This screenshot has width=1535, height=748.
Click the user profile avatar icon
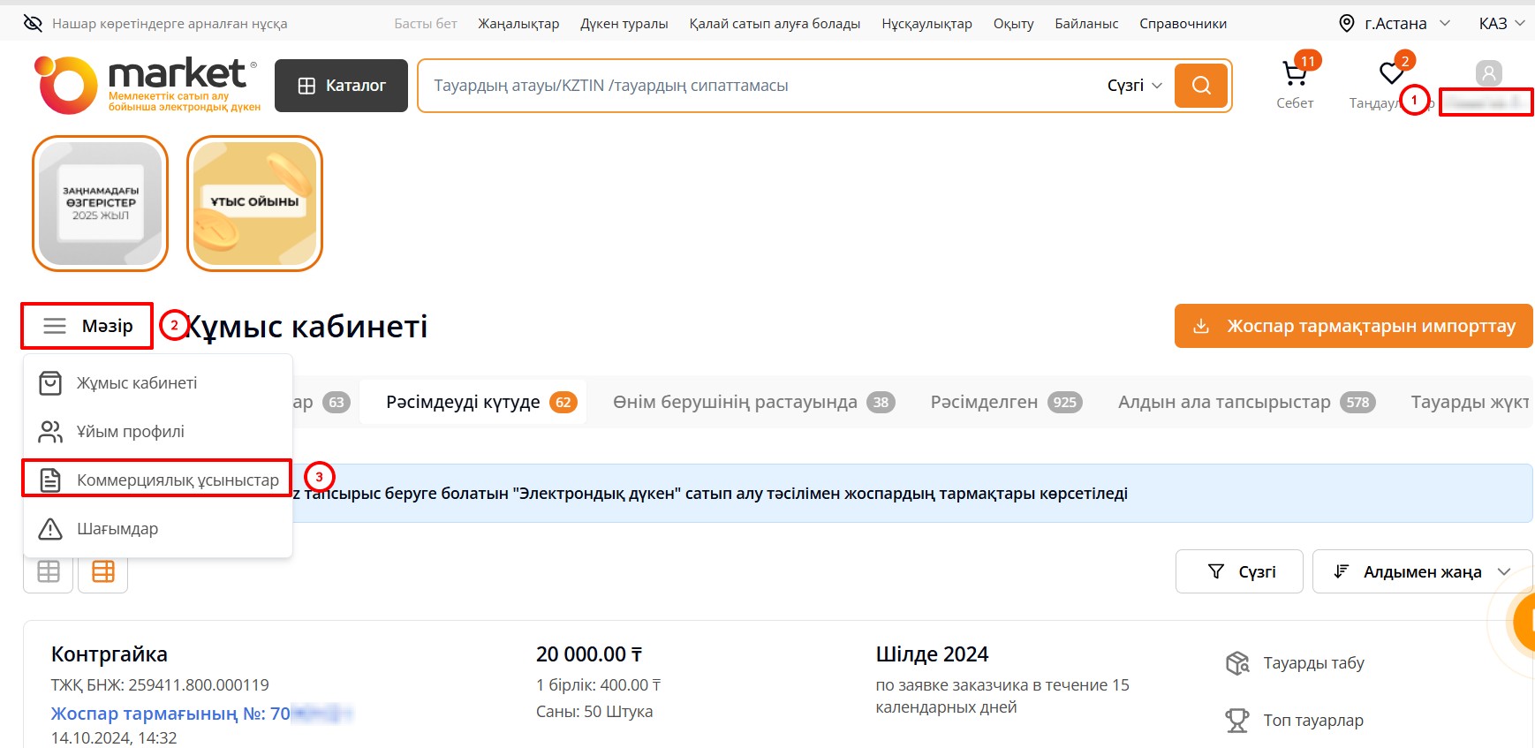[x=1488, y=73]
